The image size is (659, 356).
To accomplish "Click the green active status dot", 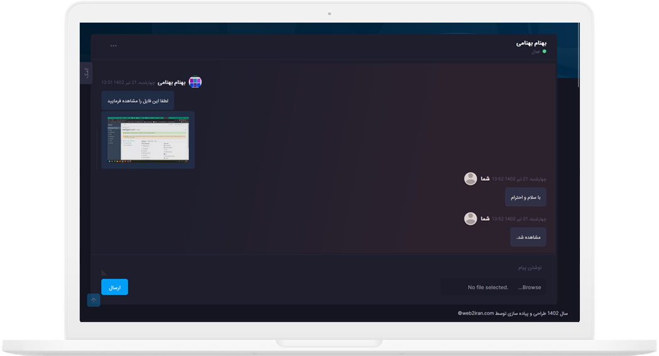I will (x=544, y=51).
